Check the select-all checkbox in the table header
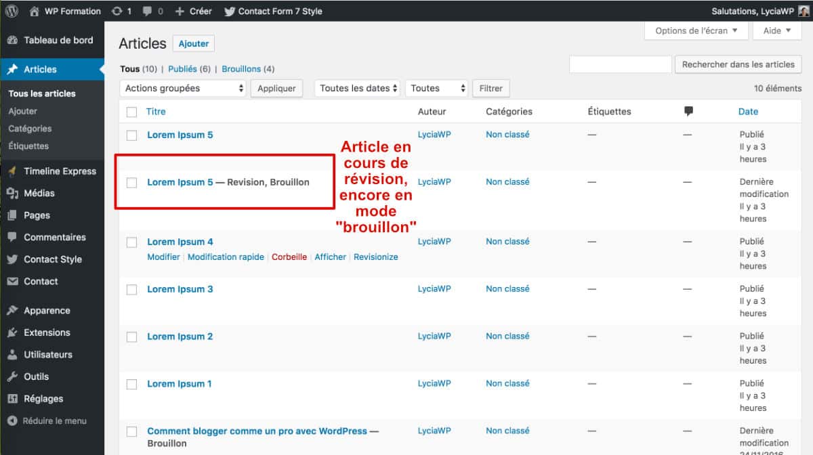 131,111
